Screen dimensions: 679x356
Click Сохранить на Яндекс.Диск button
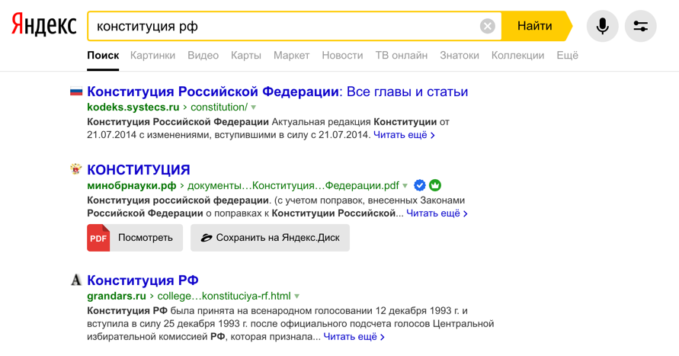coord(271,238)
